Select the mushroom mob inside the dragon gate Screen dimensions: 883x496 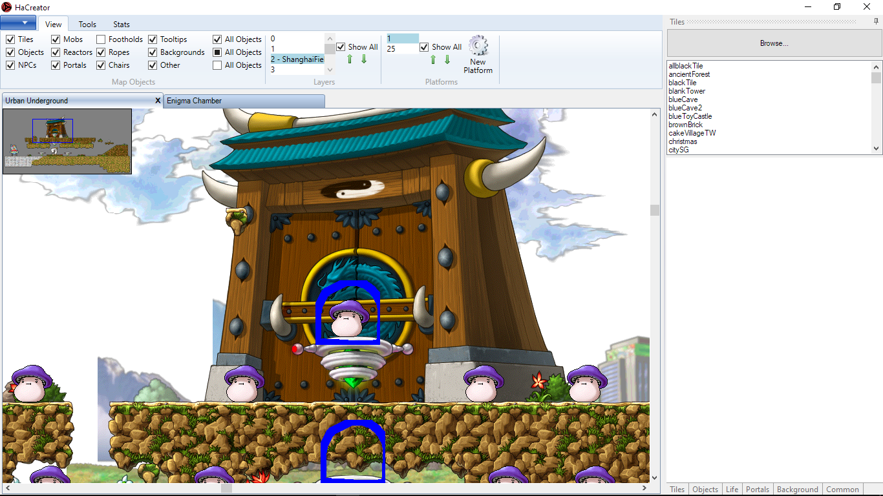click(x=348, y=318)
